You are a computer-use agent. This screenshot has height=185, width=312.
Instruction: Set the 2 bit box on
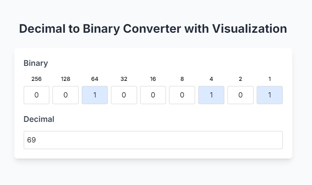pos(241,95)
